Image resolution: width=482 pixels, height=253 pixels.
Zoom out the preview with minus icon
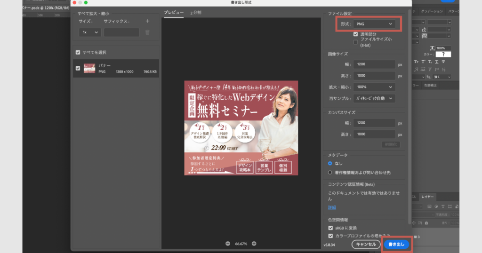228,244
